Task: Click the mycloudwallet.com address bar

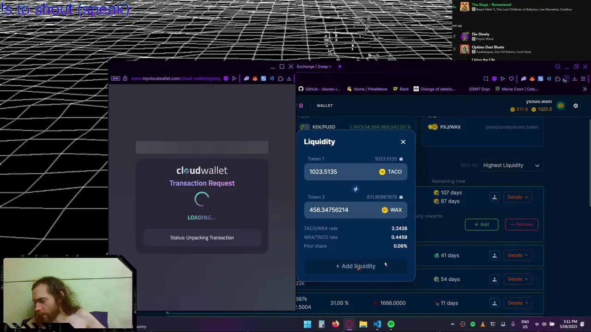Action: pos(175,78)
